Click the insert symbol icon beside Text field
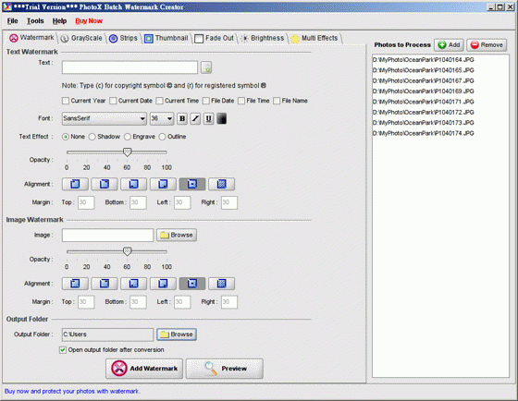This screenshot has height=401, width=518. click(206, 67)
